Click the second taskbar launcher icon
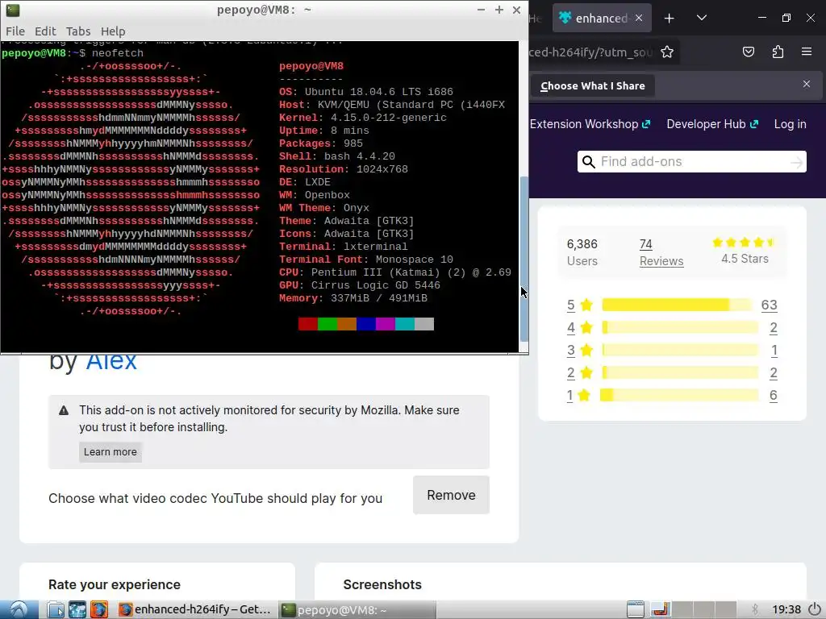Image resolution: width=826 pixels, height=619 pixels. click(77, 609)
